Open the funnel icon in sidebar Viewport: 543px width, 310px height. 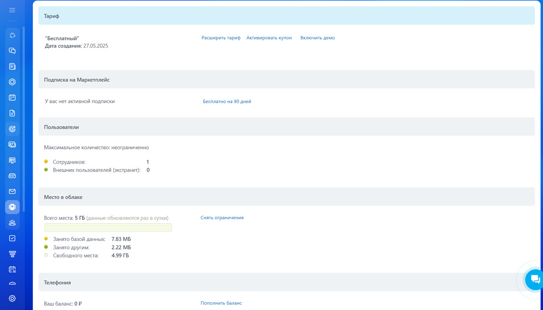(x=12, y=254)
